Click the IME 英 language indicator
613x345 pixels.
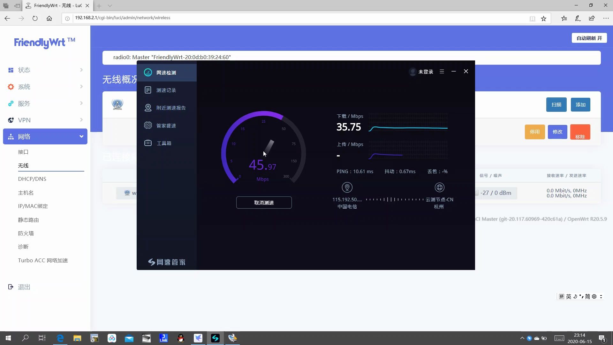click(568, 296)
